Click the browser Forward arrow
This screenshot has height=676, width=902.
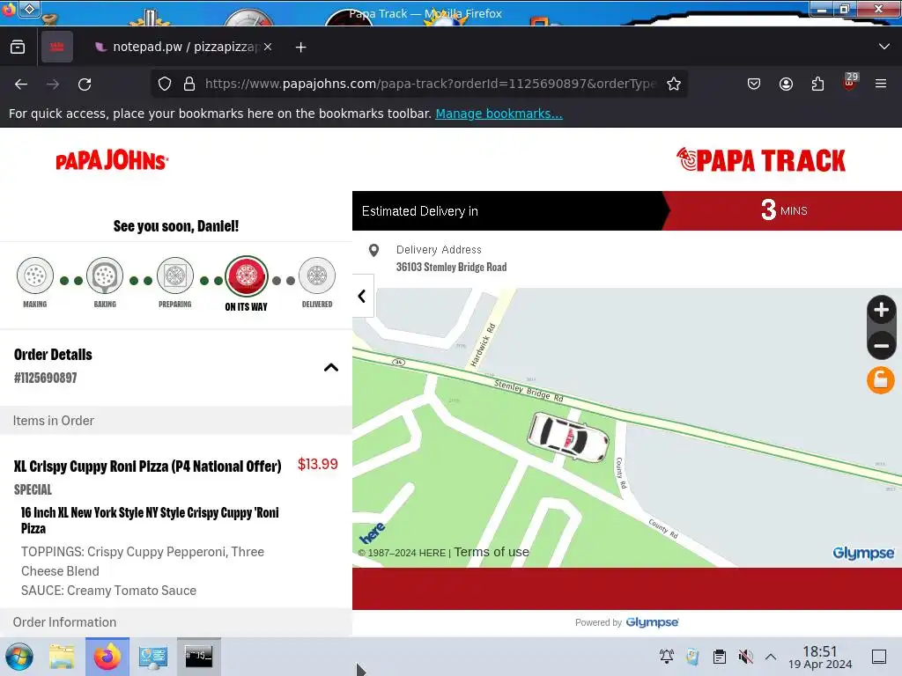click(53, 84)
